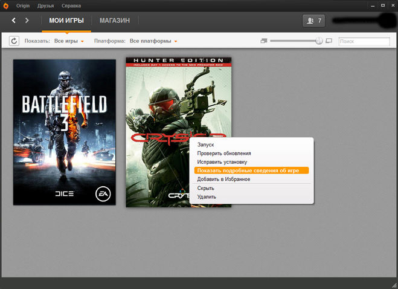The image size is (398, 289).
Task: Switch to the МОИ ИГРЫ tab
Action: [66, 21]
